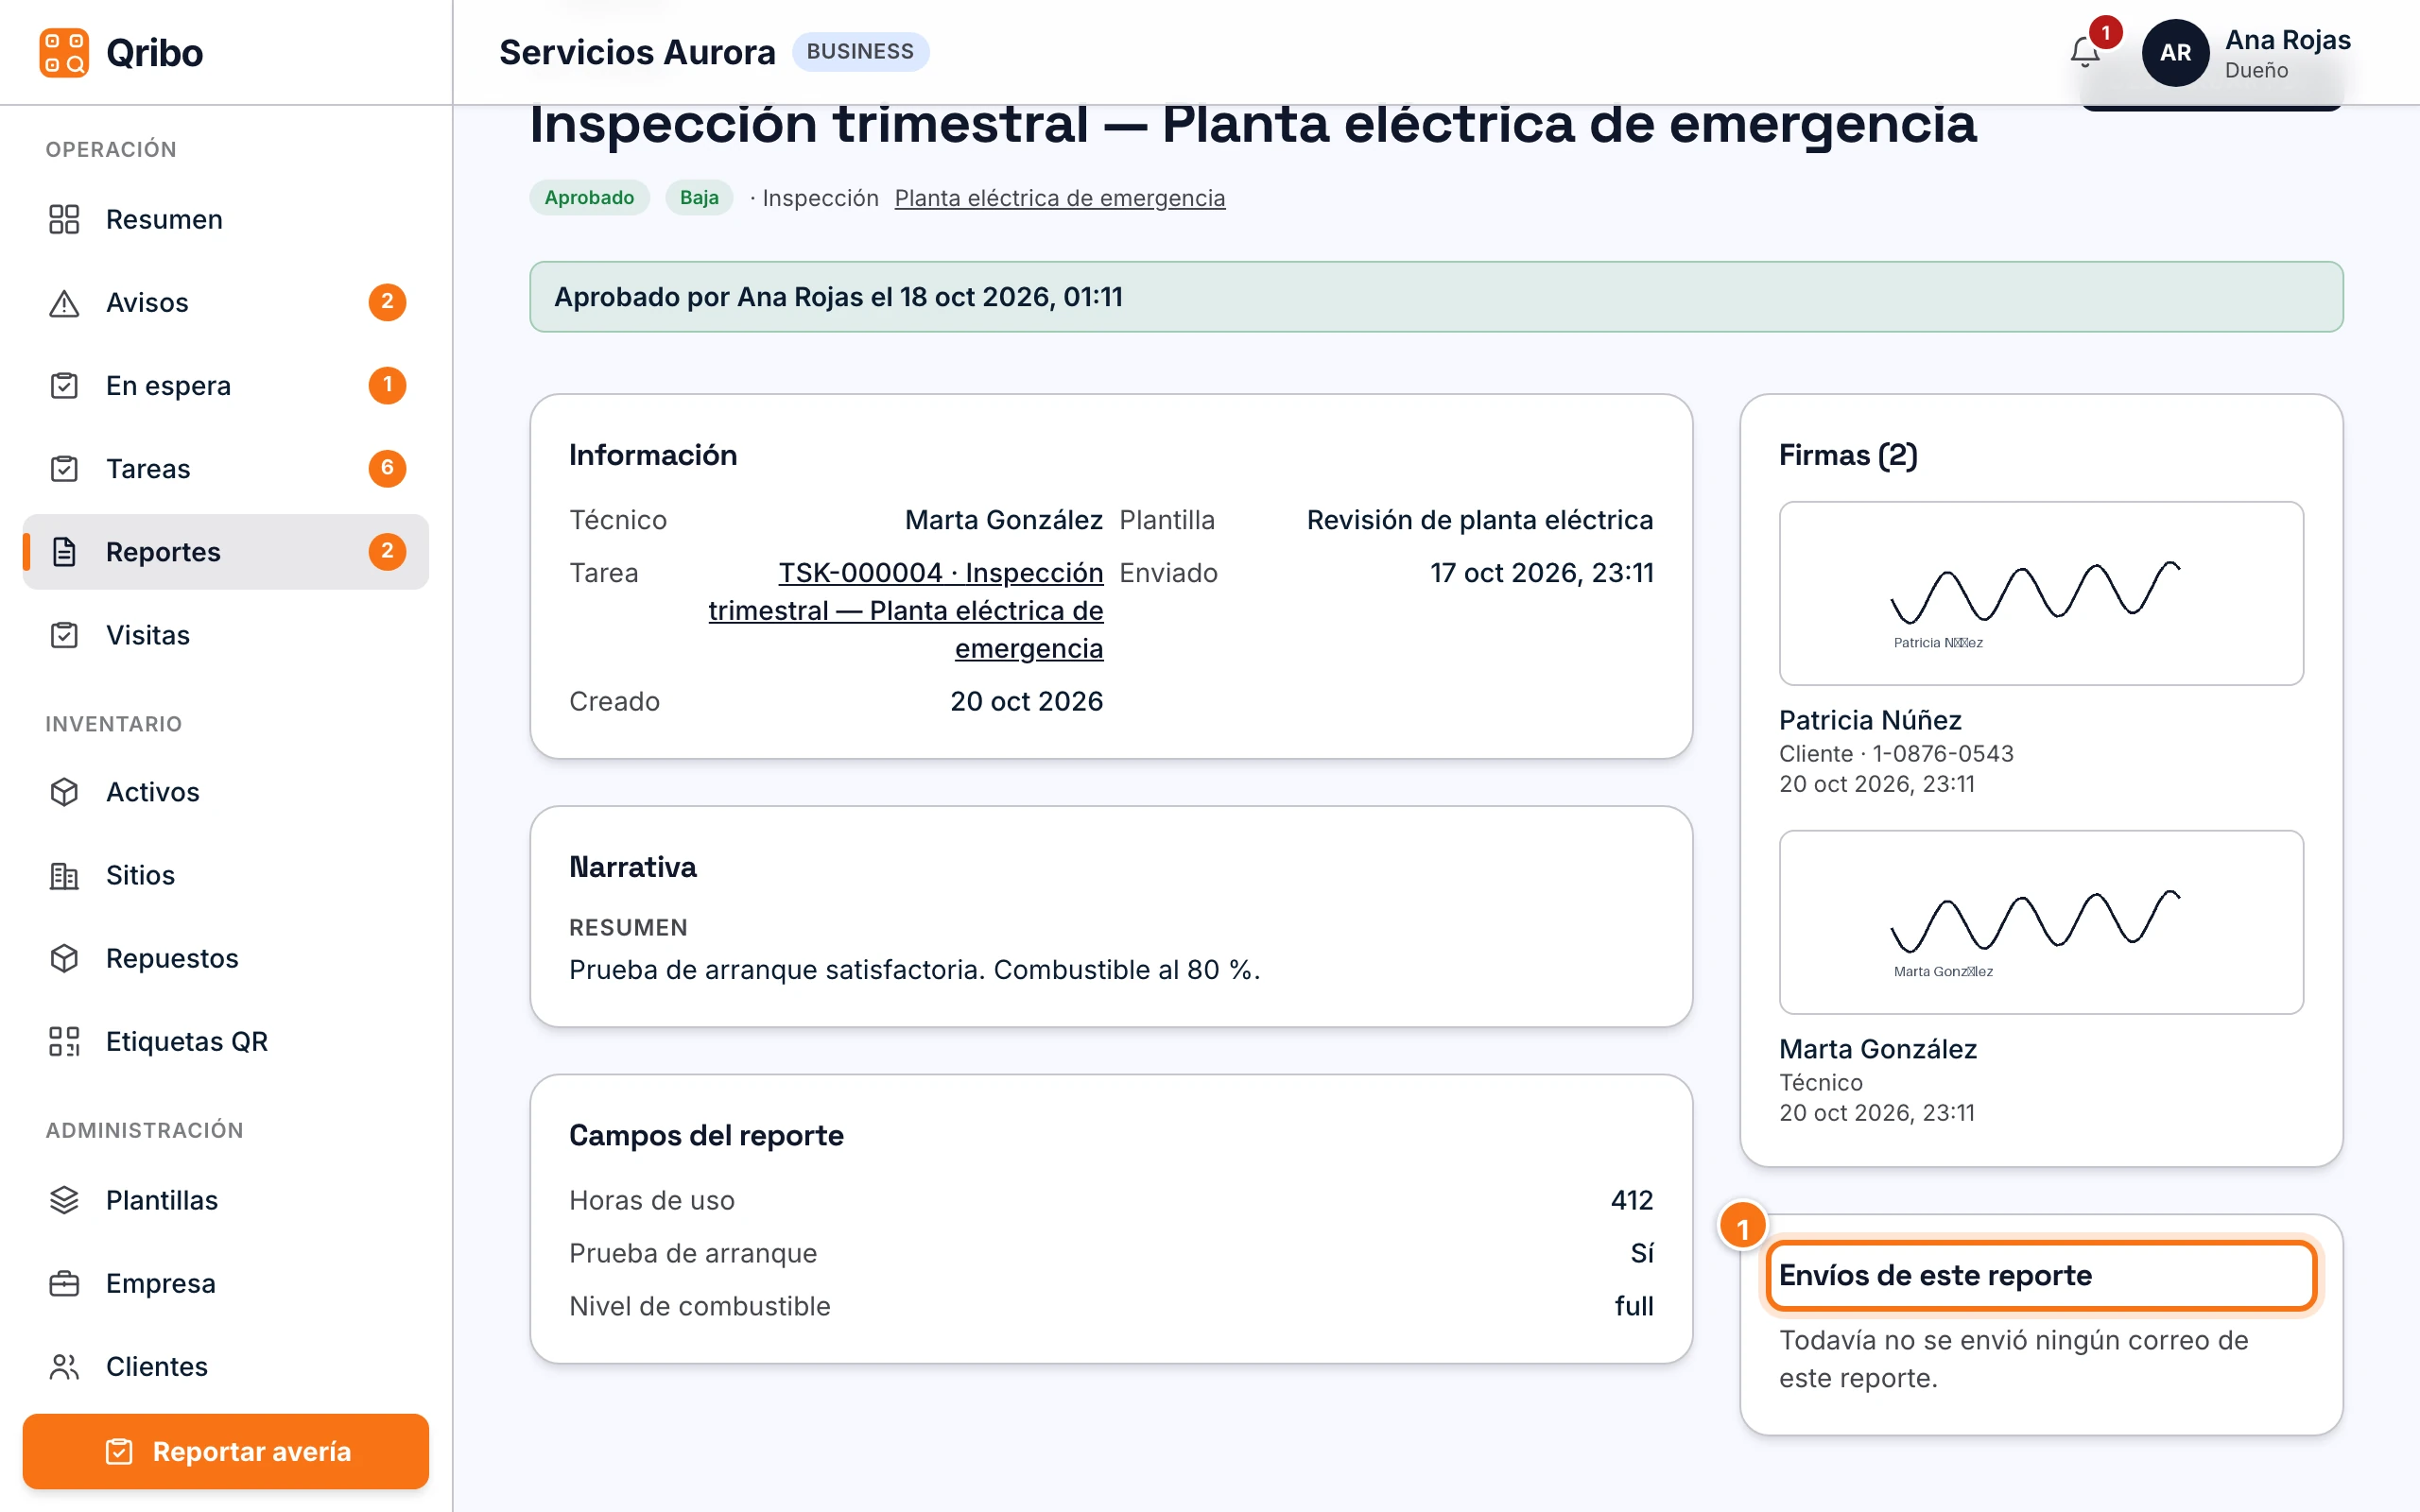Click the Resumen grid icon
Screen dimensions: 2420x1512
coord(64,219)
